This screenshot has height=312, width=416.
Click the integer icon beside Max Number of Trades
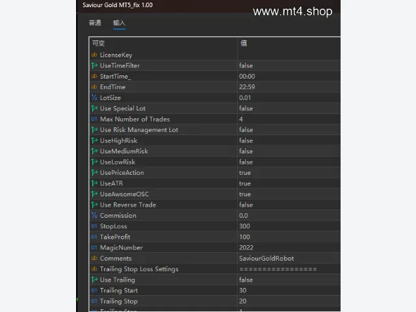[x=94, y=119]
